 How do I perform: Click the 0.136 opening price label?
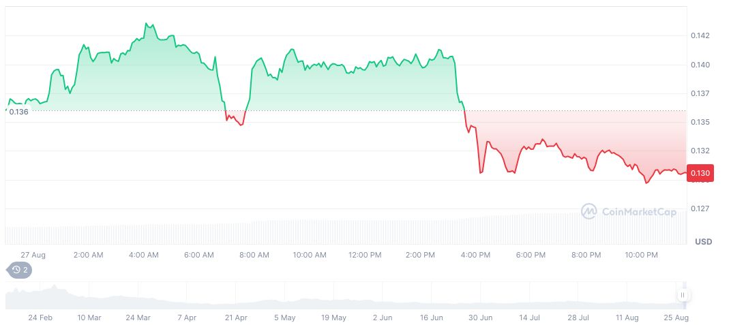pos(18,112)
